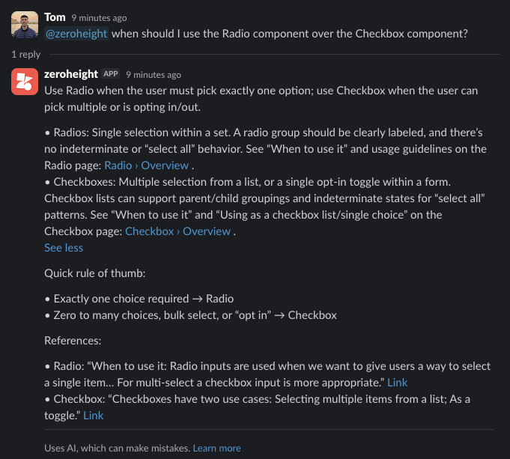Click the APP badge beside zeroheight
The height and width of the screenshot is (459, 510).
(111, 74)
